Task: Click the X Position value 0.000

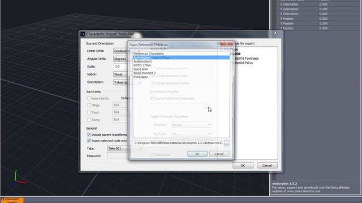Action: tap(323, 19)
